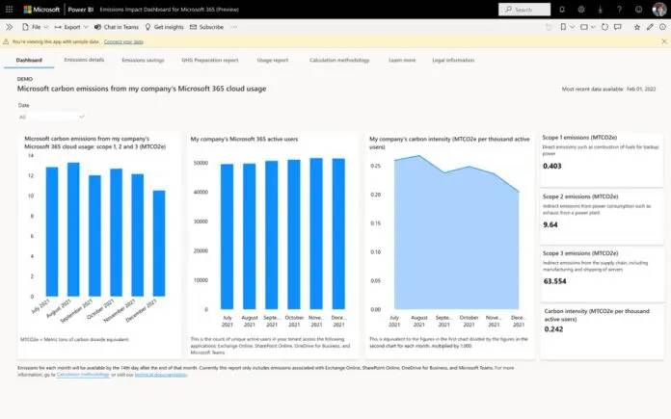
Task: Switch to the Emissions details tab
Action: (84, 61)
